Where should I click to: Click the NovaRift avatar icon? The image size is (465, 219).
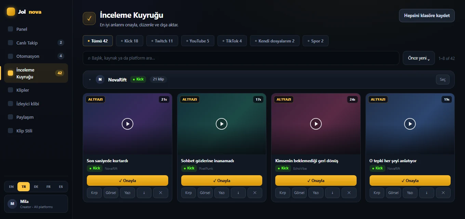100,79
